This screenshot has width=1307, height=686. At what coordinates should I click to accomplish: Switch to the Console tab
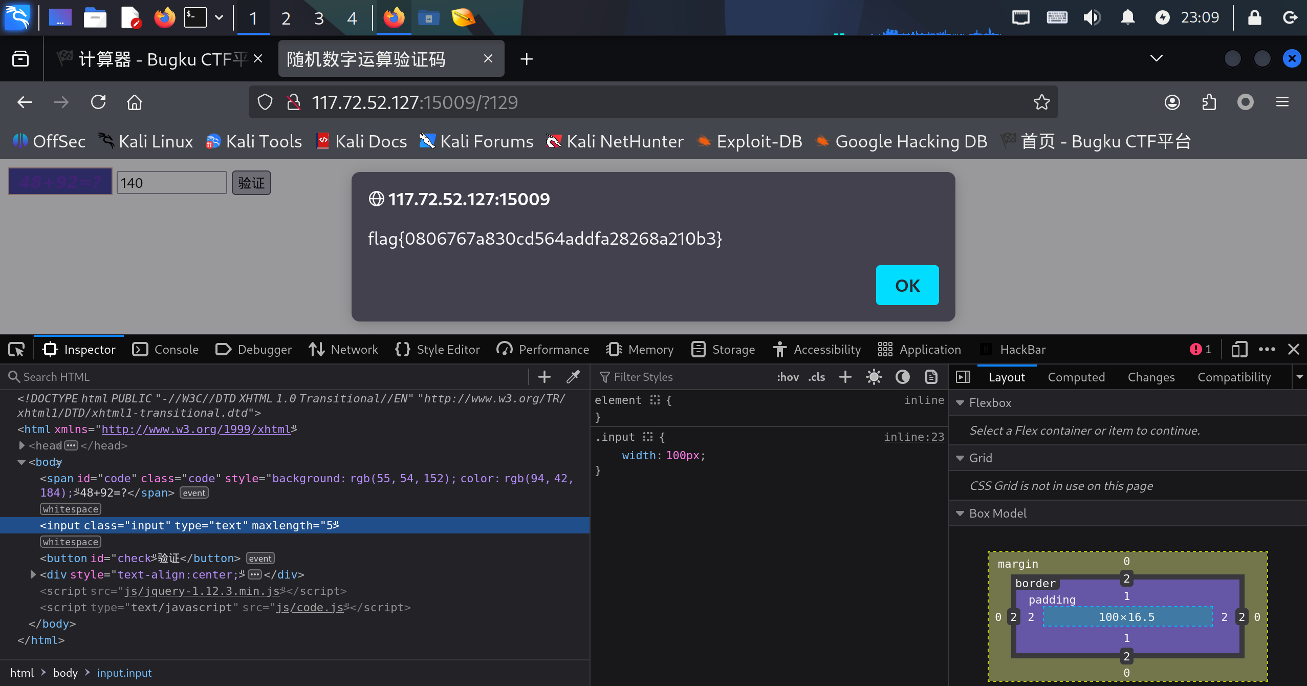166,350
